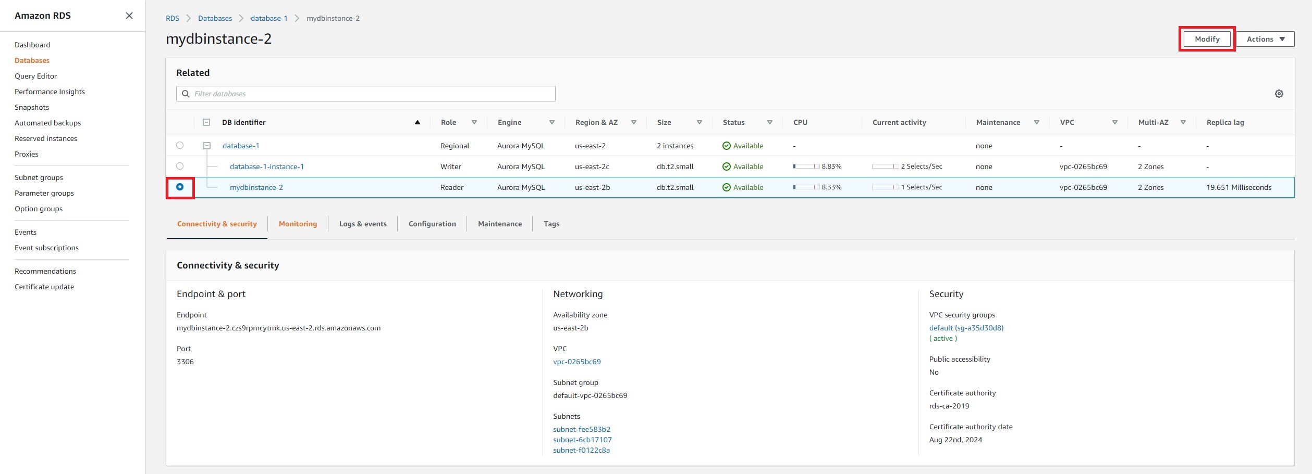The width and height of the screenshot is (1312, 474).
Task: Open mydbinstance-2 link in table
Action: (256, 187)
